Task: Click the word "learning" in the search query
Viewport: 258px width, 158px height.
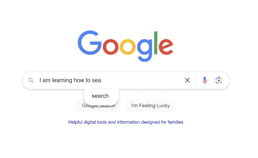Action: 62,80
